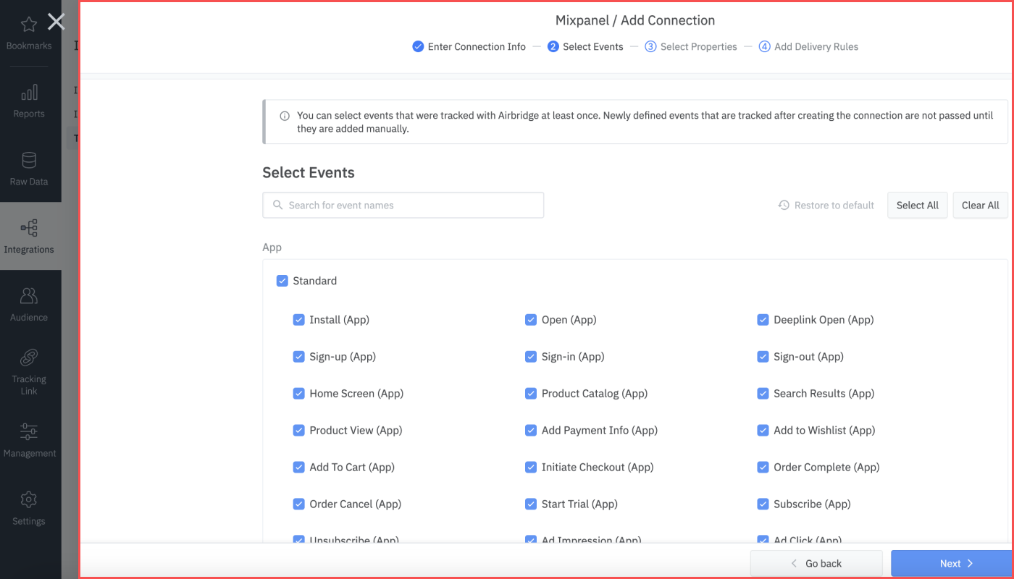Open Bookmarks star icon in sidebar
Viewport: 1014px width, 579px height.
[29, 25]
